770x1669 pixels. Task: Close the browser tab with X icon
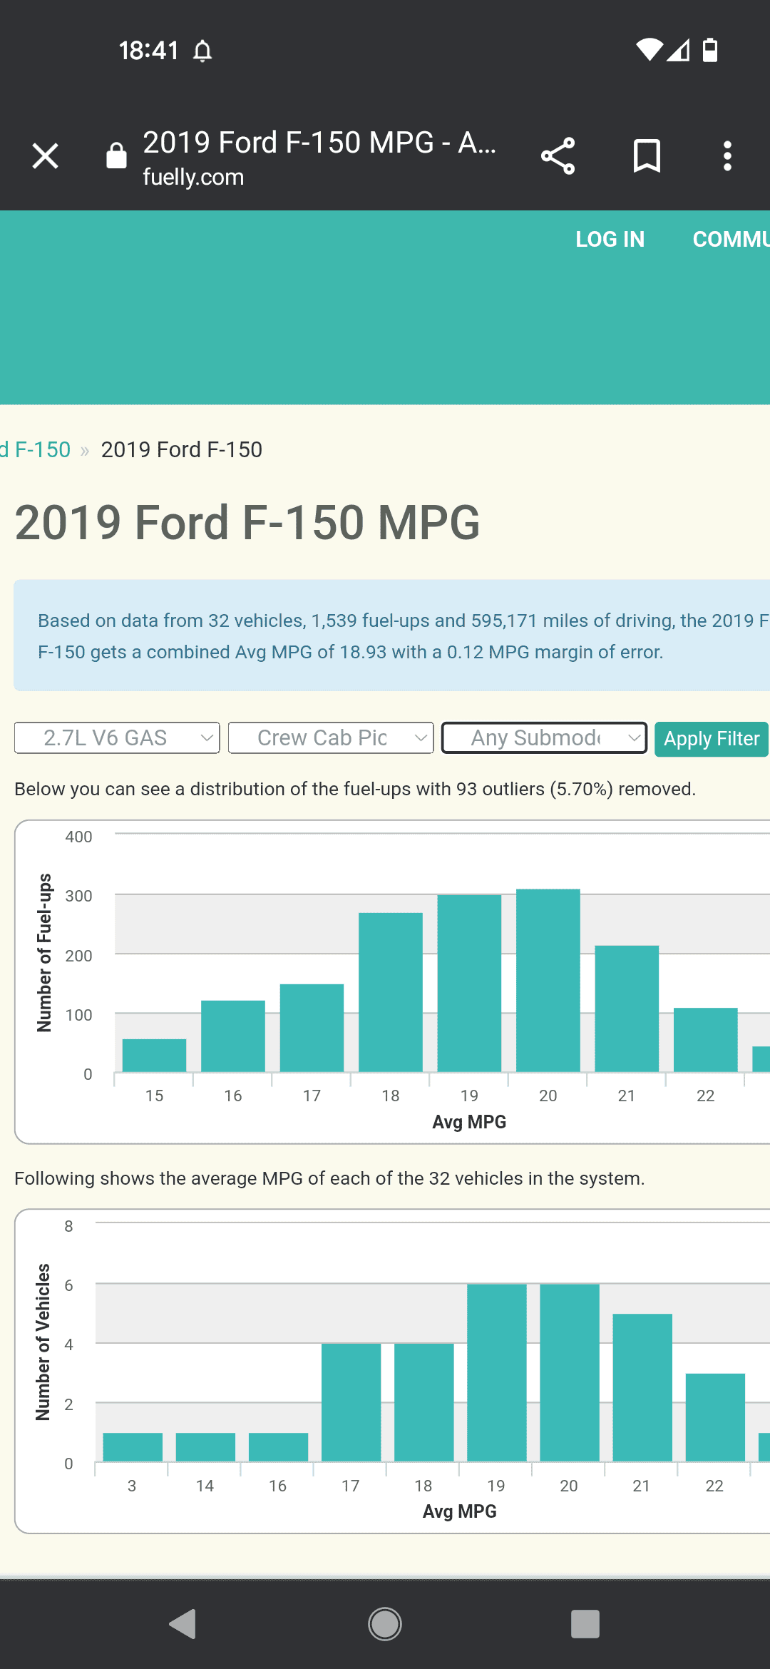(45, 156)
